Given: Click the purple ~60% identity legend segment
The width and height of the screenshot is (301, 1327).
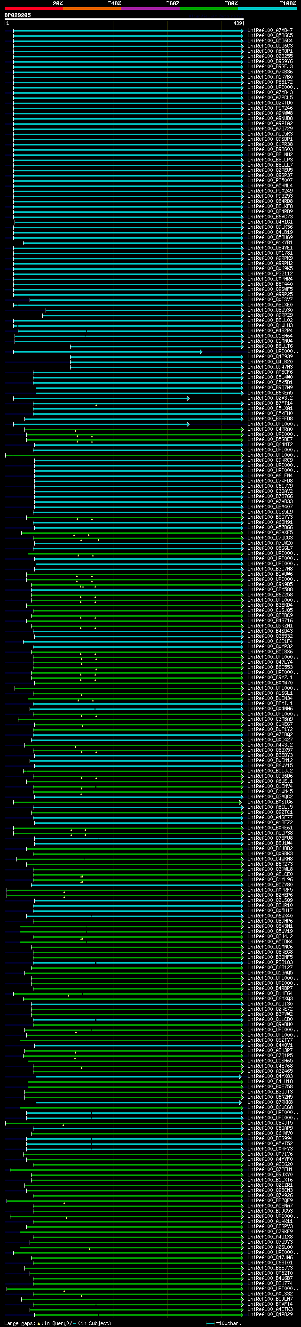Looking at the screenshot, I should (x=151, y=8).
